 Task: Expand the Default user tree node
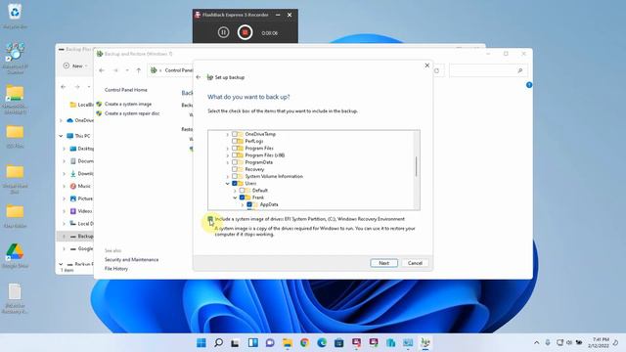point(235,191)
